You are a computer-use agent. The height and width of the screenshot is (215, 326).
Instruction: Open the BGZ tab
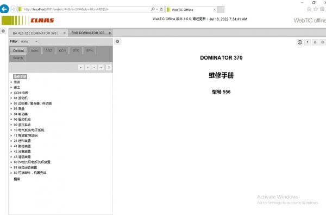click(x=49, y=50)
